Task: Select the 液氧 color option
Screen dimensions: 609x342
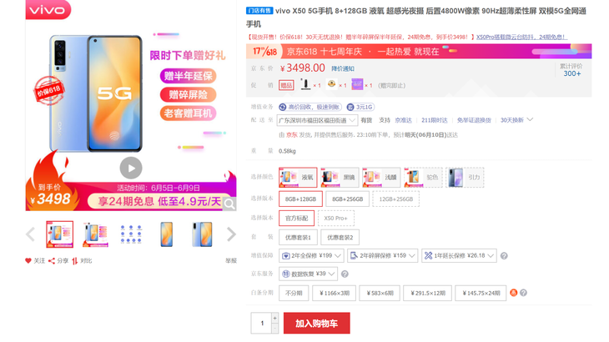Action: pos(298,178)
